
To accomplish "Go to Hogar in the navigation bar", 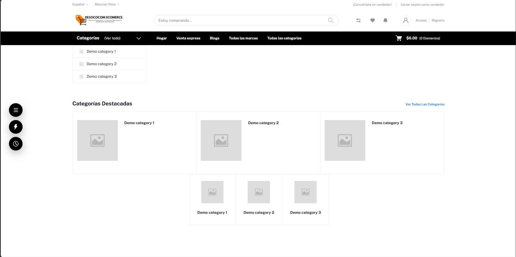I will [x=162, y=38].
